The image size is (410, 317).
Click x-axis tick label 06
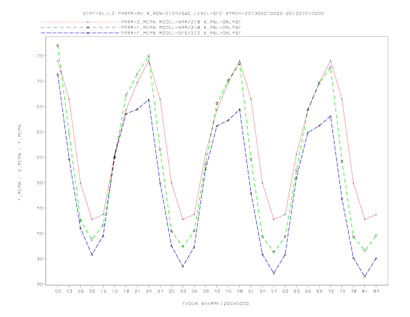[81, 291]
